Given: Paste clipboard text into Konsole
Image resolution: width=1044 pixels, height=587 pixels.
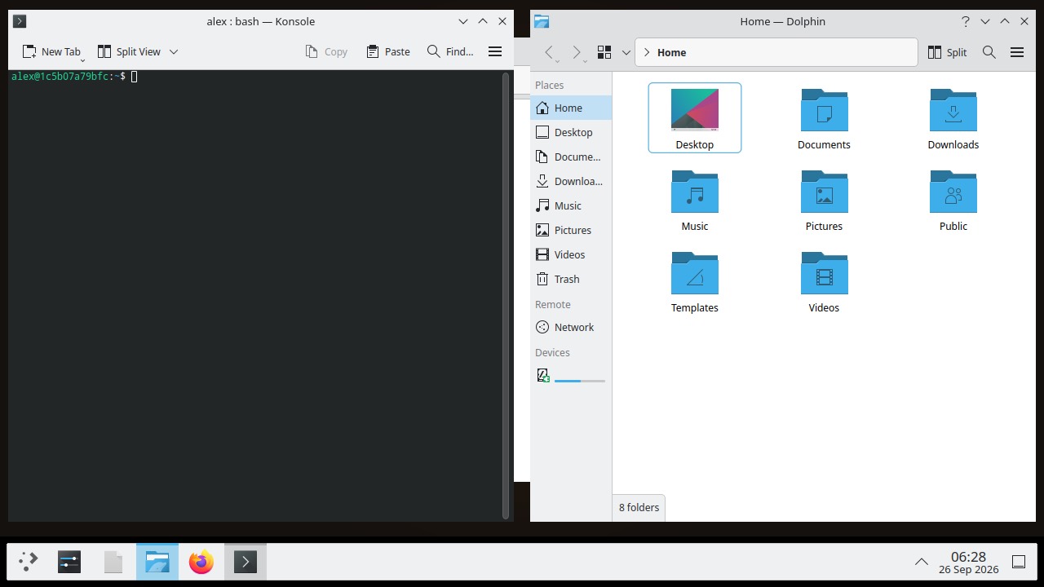Looking at the screenshot, I should (387, 51).
